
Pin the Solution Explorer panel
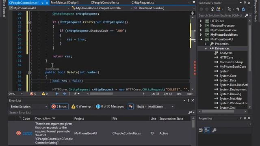[x=245, y=3]
